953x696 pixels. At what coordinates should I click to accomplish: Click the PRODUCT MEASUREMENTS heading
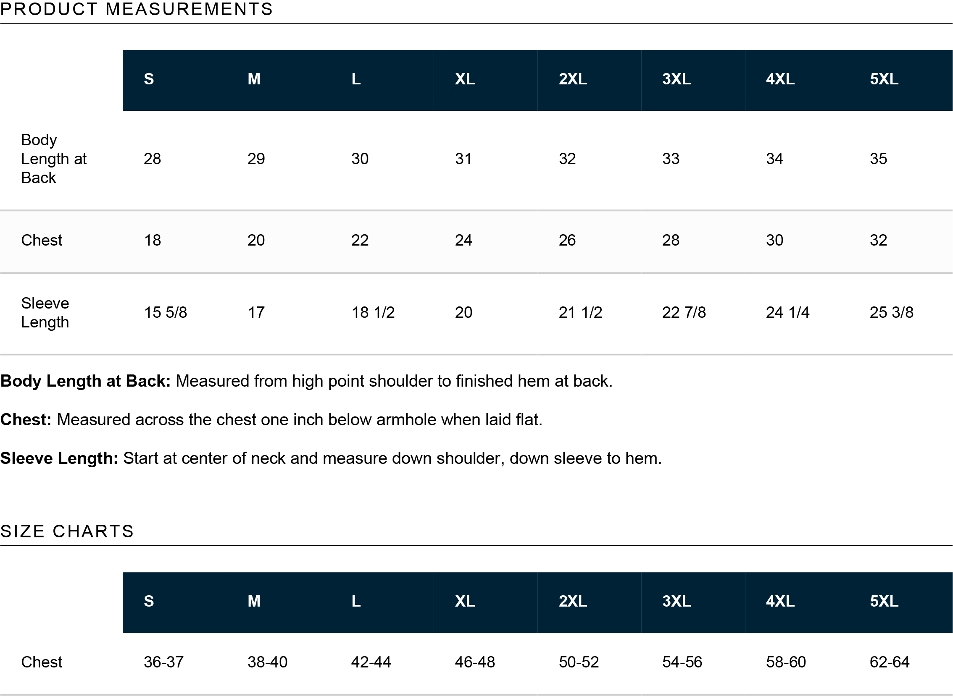pos(137,9)
